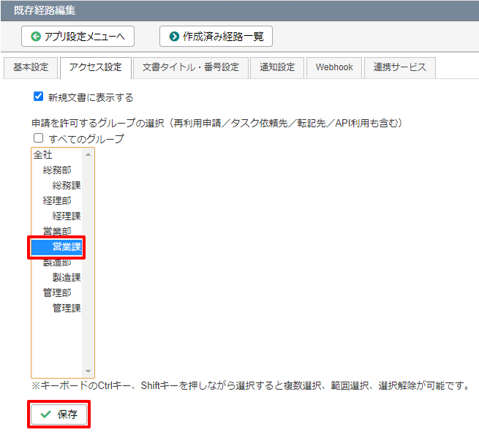The image size is (479, 435).
Task: Select 管理課 in the group list
Action: [57, 308]
